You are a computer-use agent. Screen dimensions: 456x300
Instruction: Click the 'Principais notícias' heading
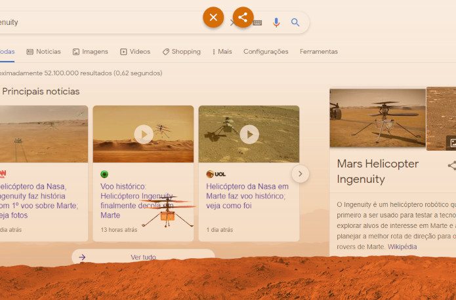click(41, 92)
